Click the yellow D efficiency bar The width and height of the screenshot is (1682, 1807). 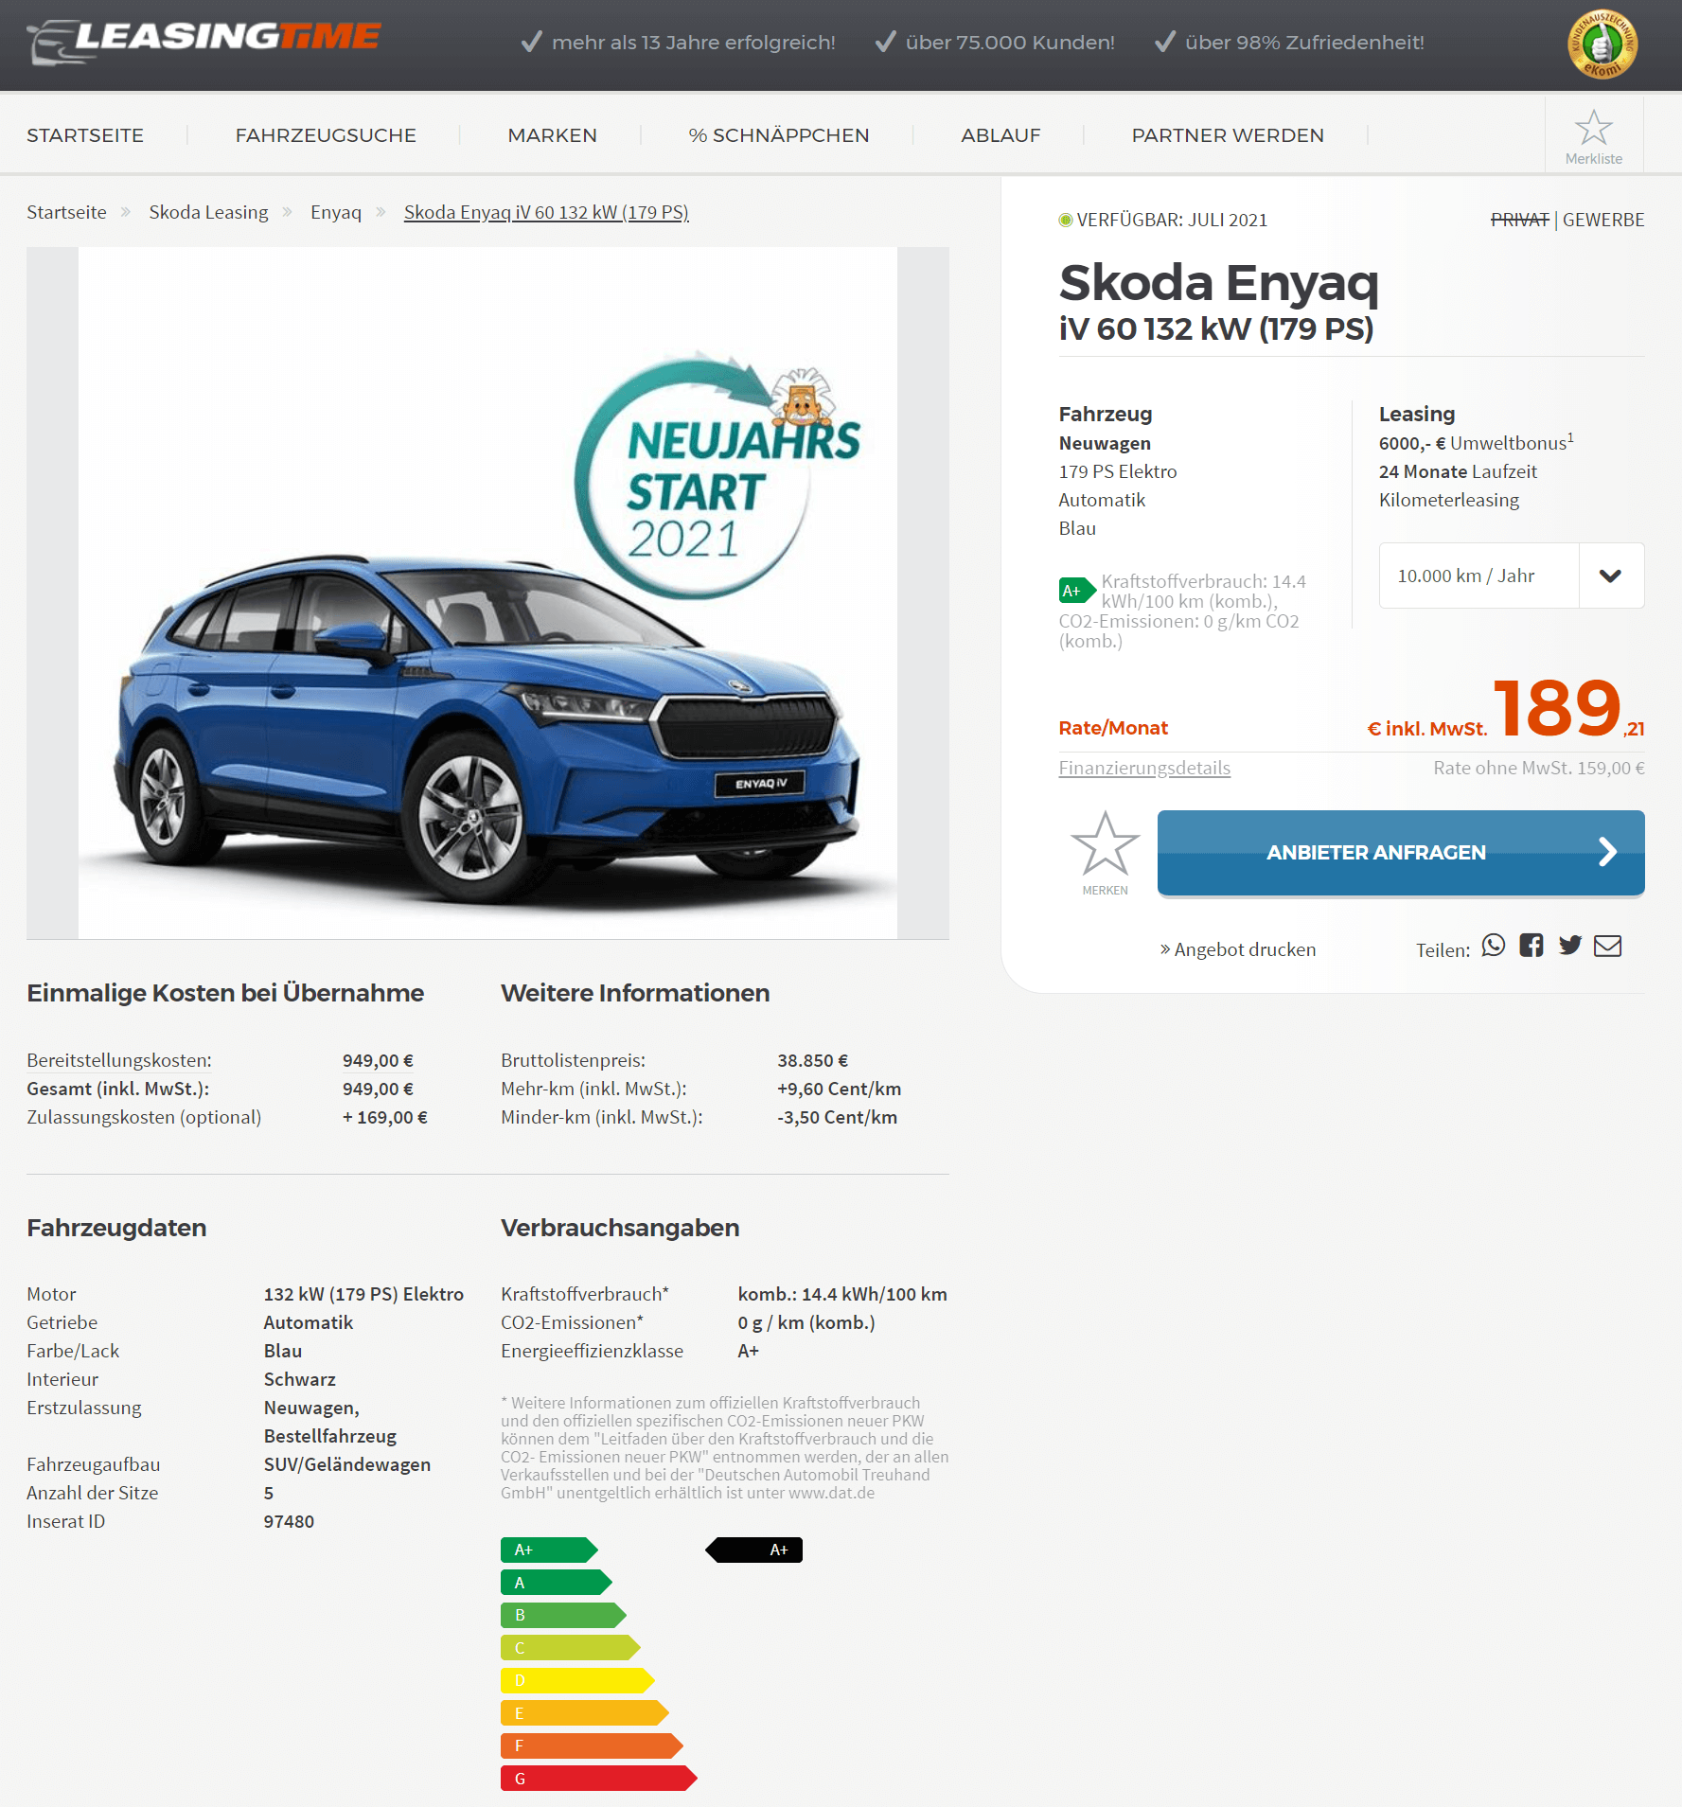(x=577, y=1680)
